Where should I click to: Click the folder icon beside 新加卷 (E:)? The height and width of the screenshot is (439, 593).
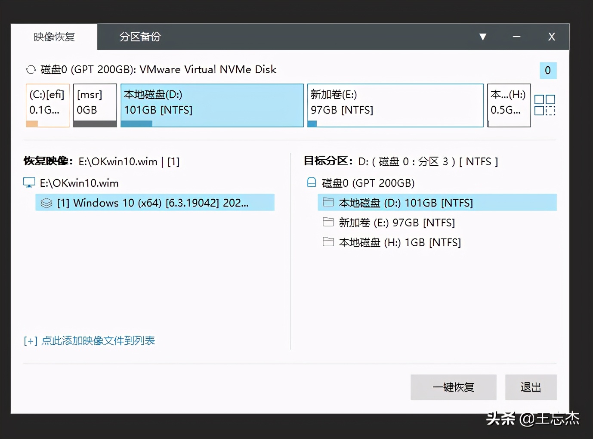tap(328, 222)
